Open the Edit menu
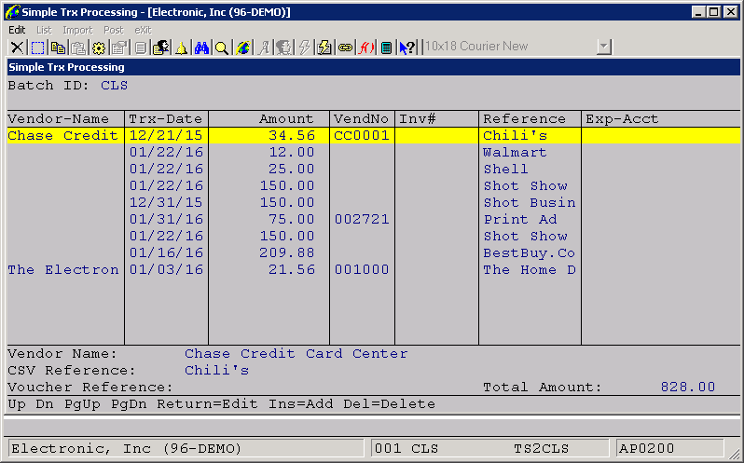 coord(17,30)
